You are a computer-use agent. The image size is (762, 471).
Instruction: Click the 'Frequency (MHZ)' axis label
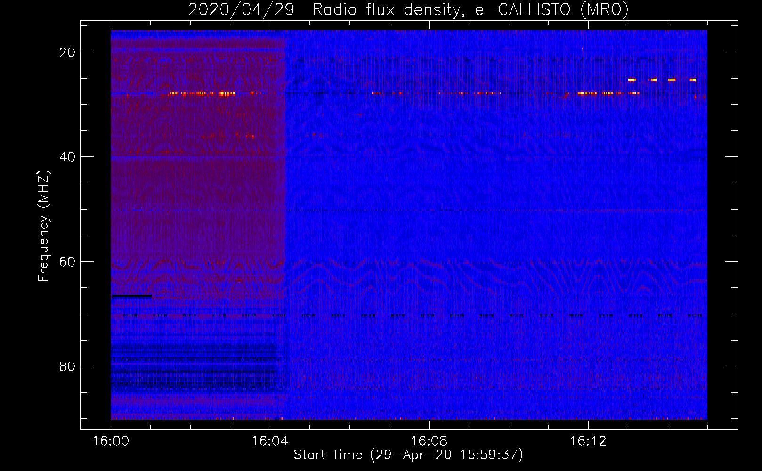pyautogui.click(x=43, y=226)
